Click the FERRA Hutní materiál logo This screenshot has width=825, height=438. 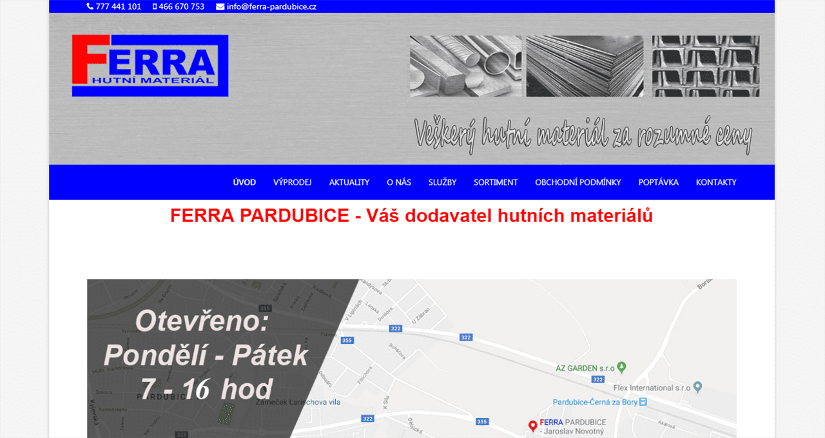click(150, 66)
